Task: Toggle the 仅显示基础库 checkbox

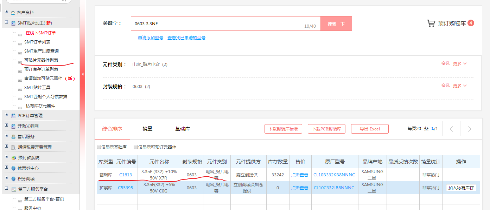Action: click(x=99, y=147)
